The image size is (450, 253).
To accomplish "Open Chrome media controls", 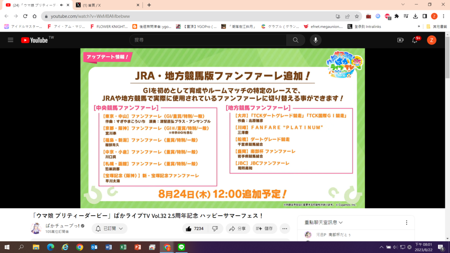I will (x=406, y=16).
